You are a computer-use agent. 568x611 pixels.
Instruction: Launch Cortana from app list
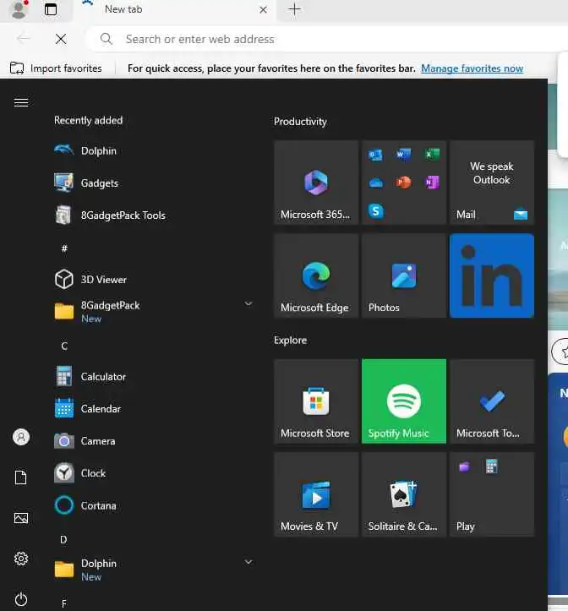pos(154,505)
